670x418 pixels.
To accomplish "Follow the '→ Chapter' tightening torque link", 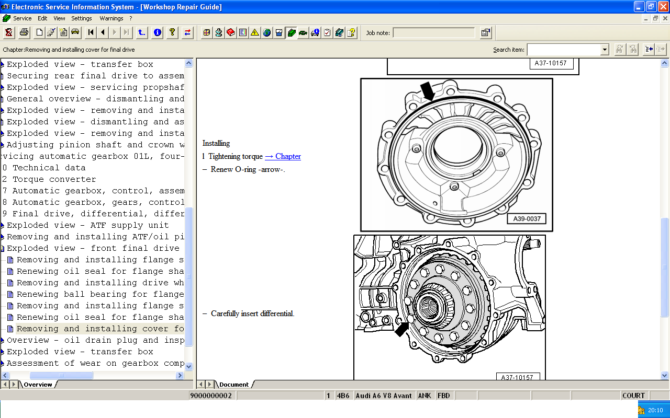I will click(x=283, y=156).
